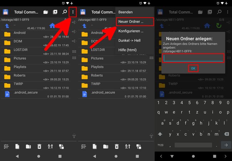Go to parent directory via '..' in first screen
The width and height of the screenshot is (232, 161).
[x=7, y=26]
